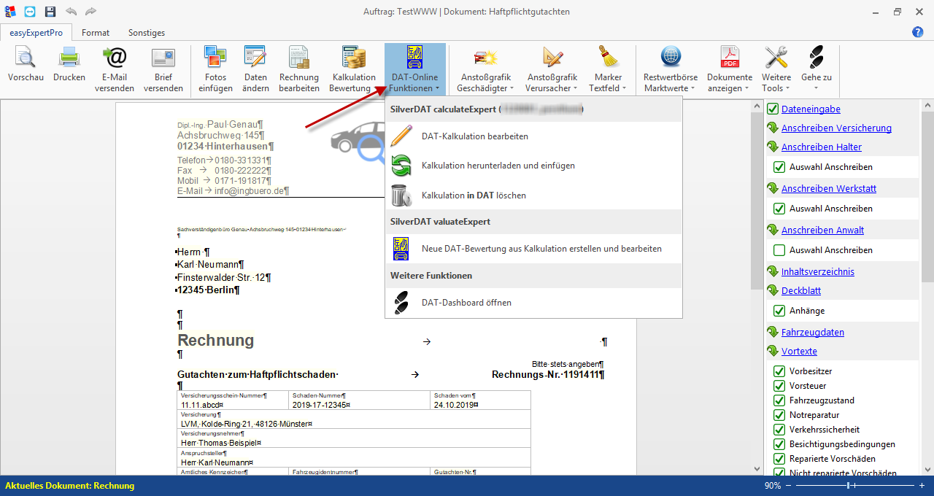Click green arrow beside Deckblatt

(x=772, y=290)
